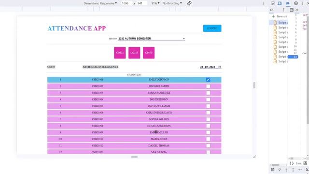309x174 pixels.
Task: Click the viewport right-edge resize handle
Action: point(254,85)
